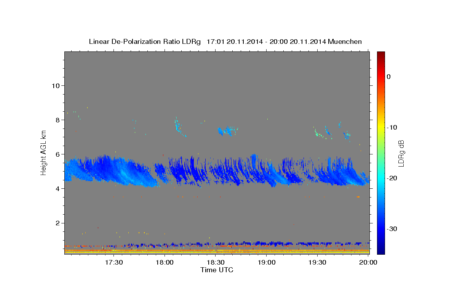Click the height tick label 2
Screen dimensions: 457x305
click(x=57, y=223)
